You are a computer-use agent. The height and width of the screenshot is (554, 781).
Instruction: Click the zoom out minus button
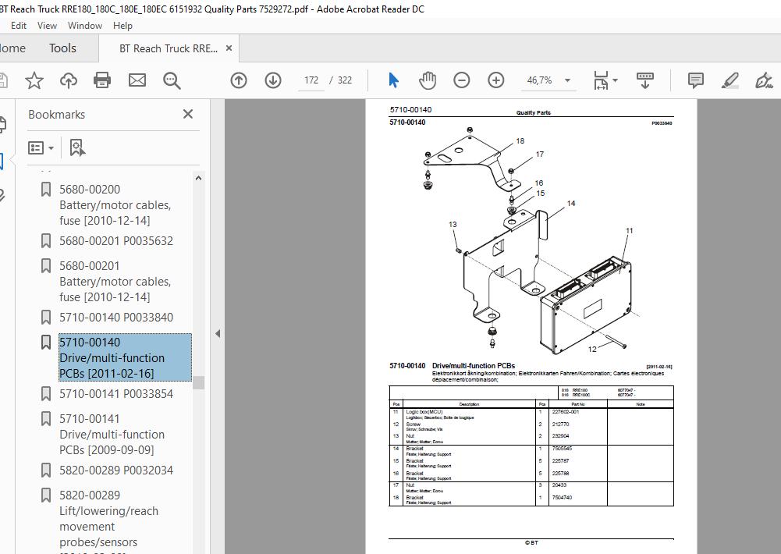point(462,80)
